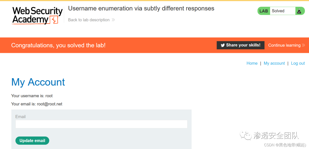This screenshot has height=149, width=309.
Task: Focus the Email input field
Action: click(101, 124)
